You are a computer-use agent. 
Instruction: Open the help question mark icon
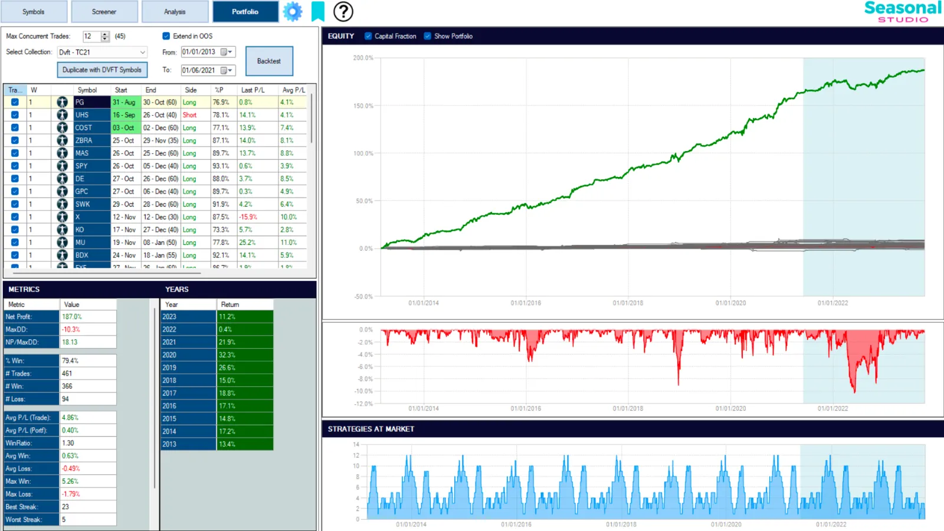[343, 11]
